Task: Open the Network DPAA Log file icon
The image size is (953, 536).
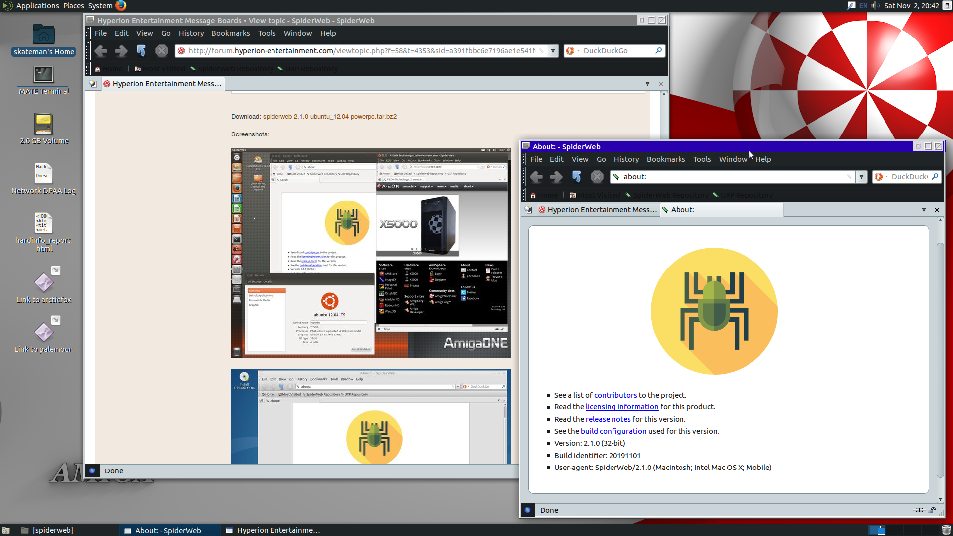Action: click(x=44, y=179)
